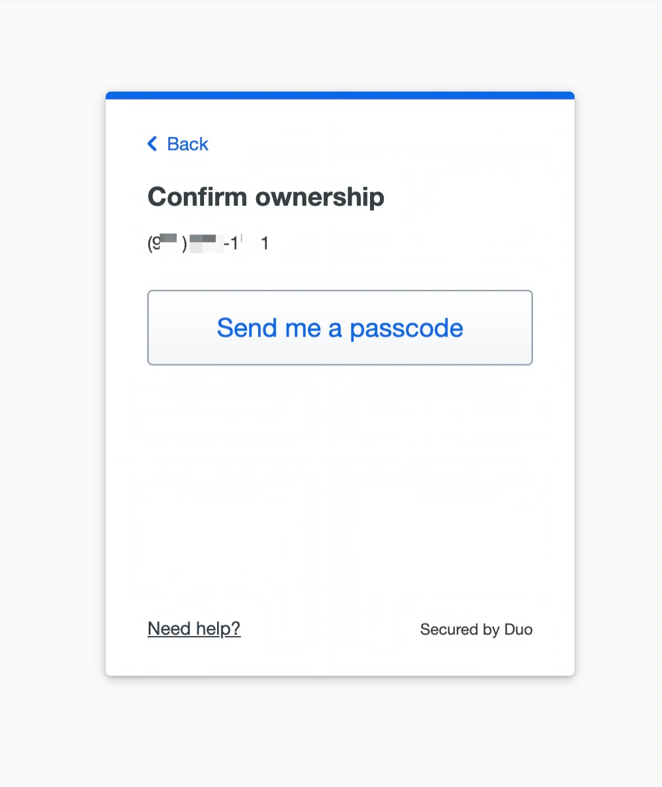
Task: Select the Confirm ownership heading
Action: [265, 197]
